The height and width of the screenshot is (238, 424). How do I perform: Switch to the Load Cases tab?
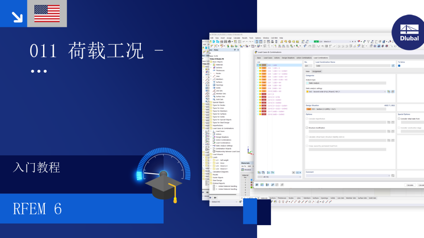pyautogui.click(x=268, y=58)
